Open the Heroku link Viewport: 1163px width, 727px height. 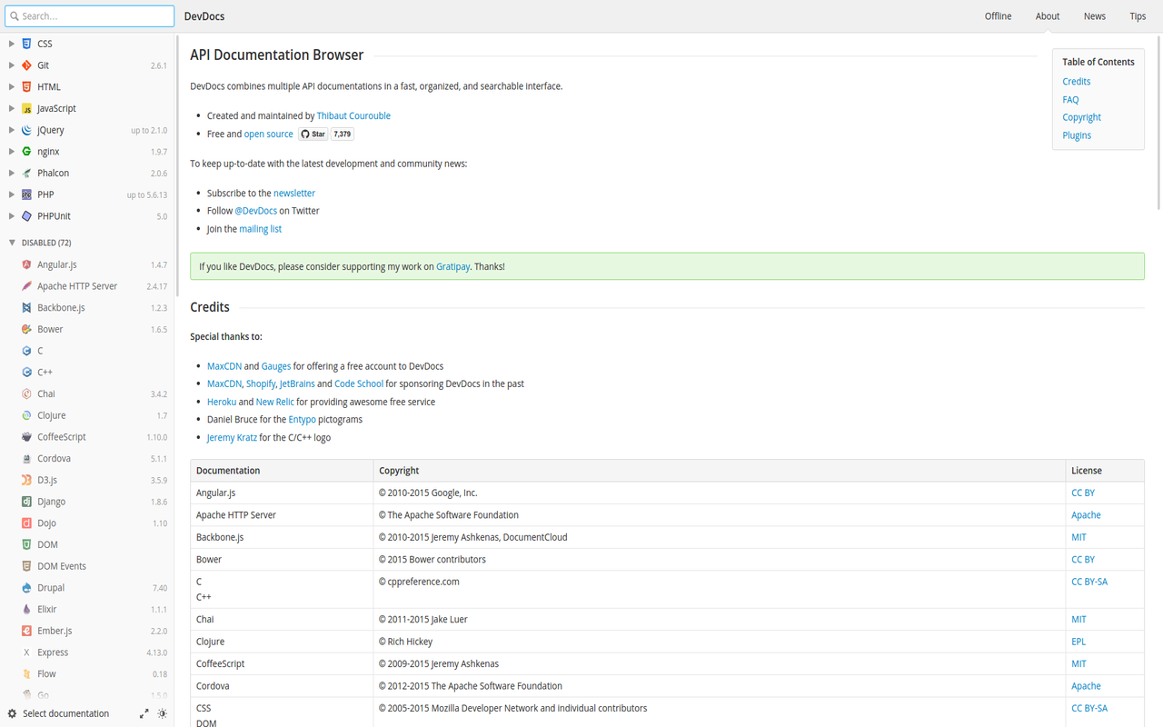pos(222,402)
